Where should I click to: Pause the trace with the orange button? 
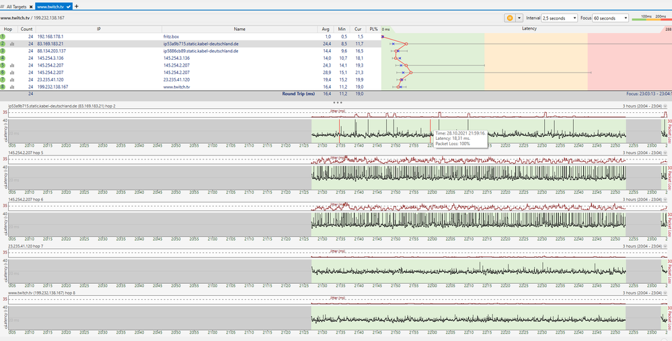pyautogui.click(x=509, y=18)
